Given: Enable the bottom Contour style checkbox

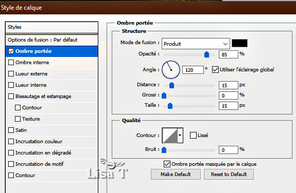Looking at the screenshot, I should tap(11, 176).
